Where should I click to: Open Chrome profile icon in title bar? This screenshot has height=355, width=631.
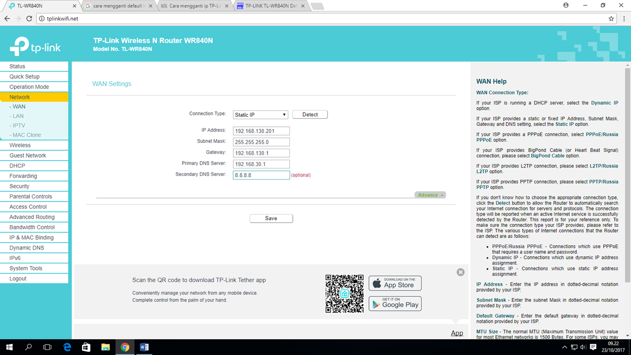tap(566, 5)
